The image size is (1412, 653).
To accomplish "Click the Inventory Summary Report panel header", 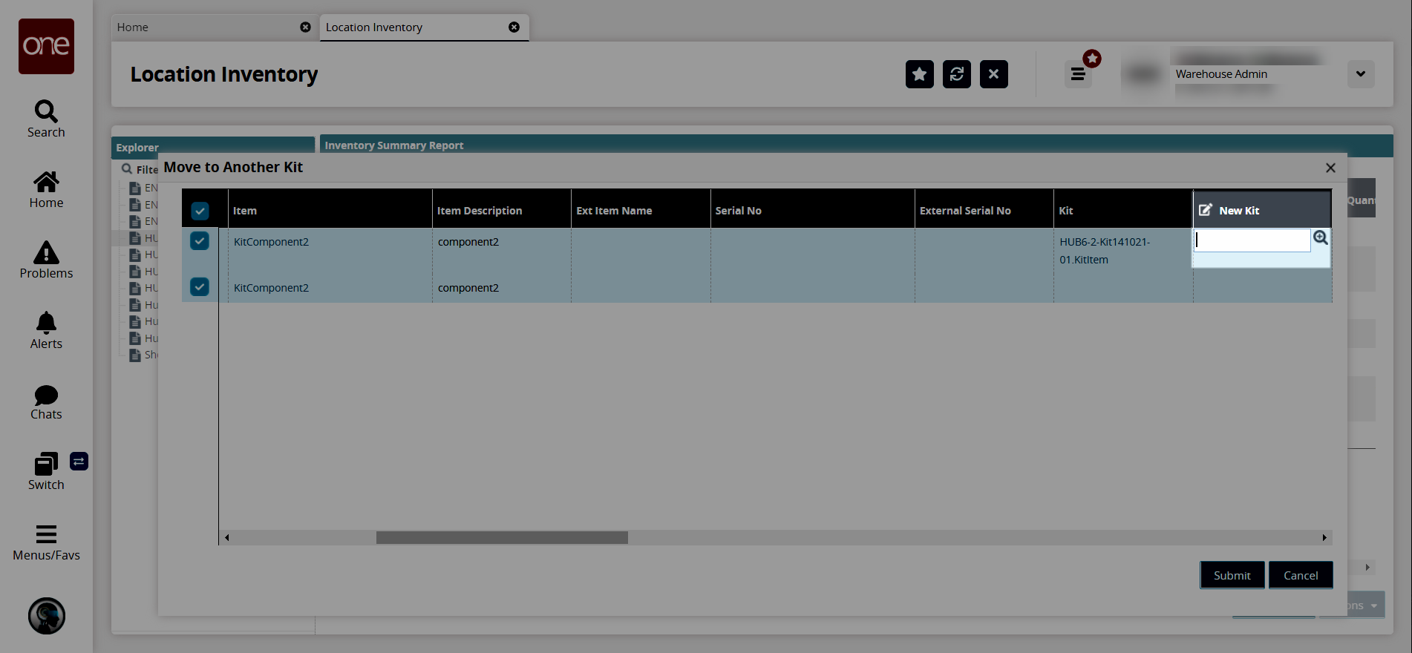I will tap(856, 145).
